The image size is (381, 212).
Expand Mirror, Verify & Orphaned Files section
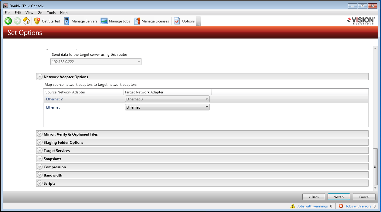coord(39,134)
